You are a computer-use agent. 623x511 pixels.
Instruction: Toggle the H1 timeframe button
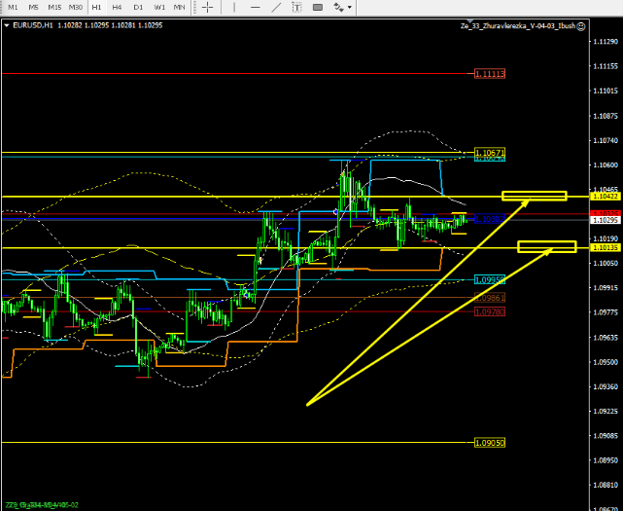pyautogui.click(x=96, y=7)
